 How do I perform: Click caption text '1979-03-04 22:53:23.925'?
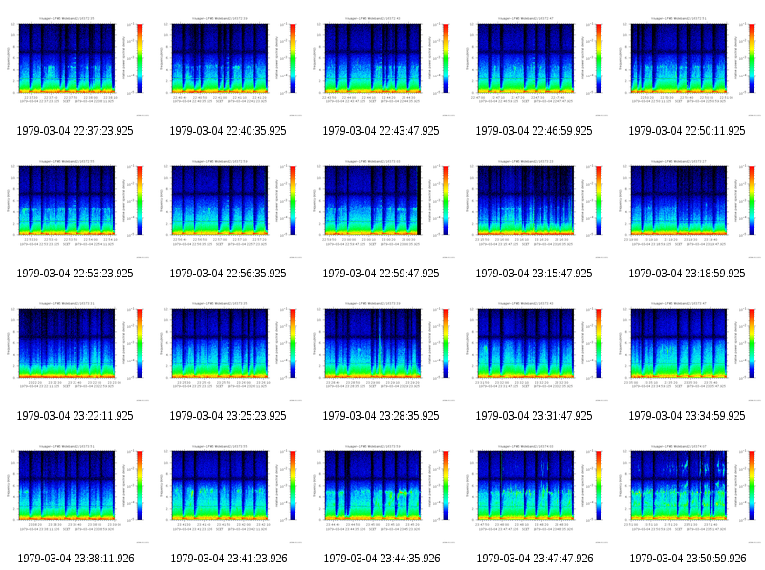[75, 274]
